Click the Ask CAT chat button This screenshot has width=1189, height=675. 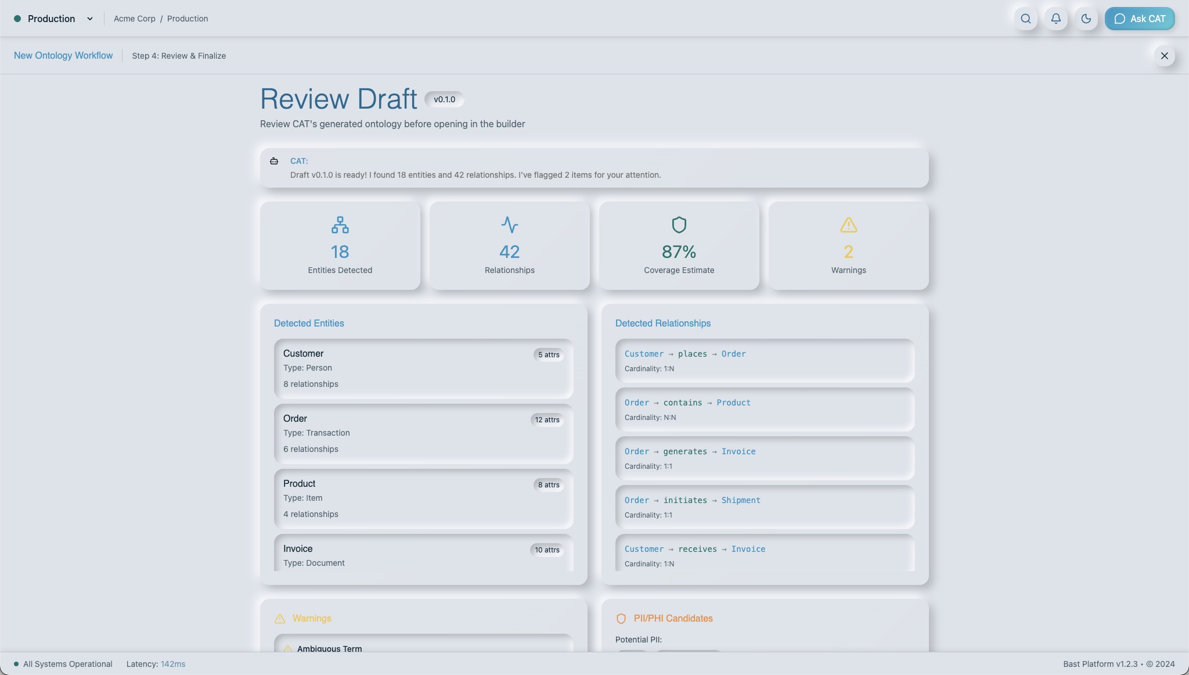click(1140, 19)
